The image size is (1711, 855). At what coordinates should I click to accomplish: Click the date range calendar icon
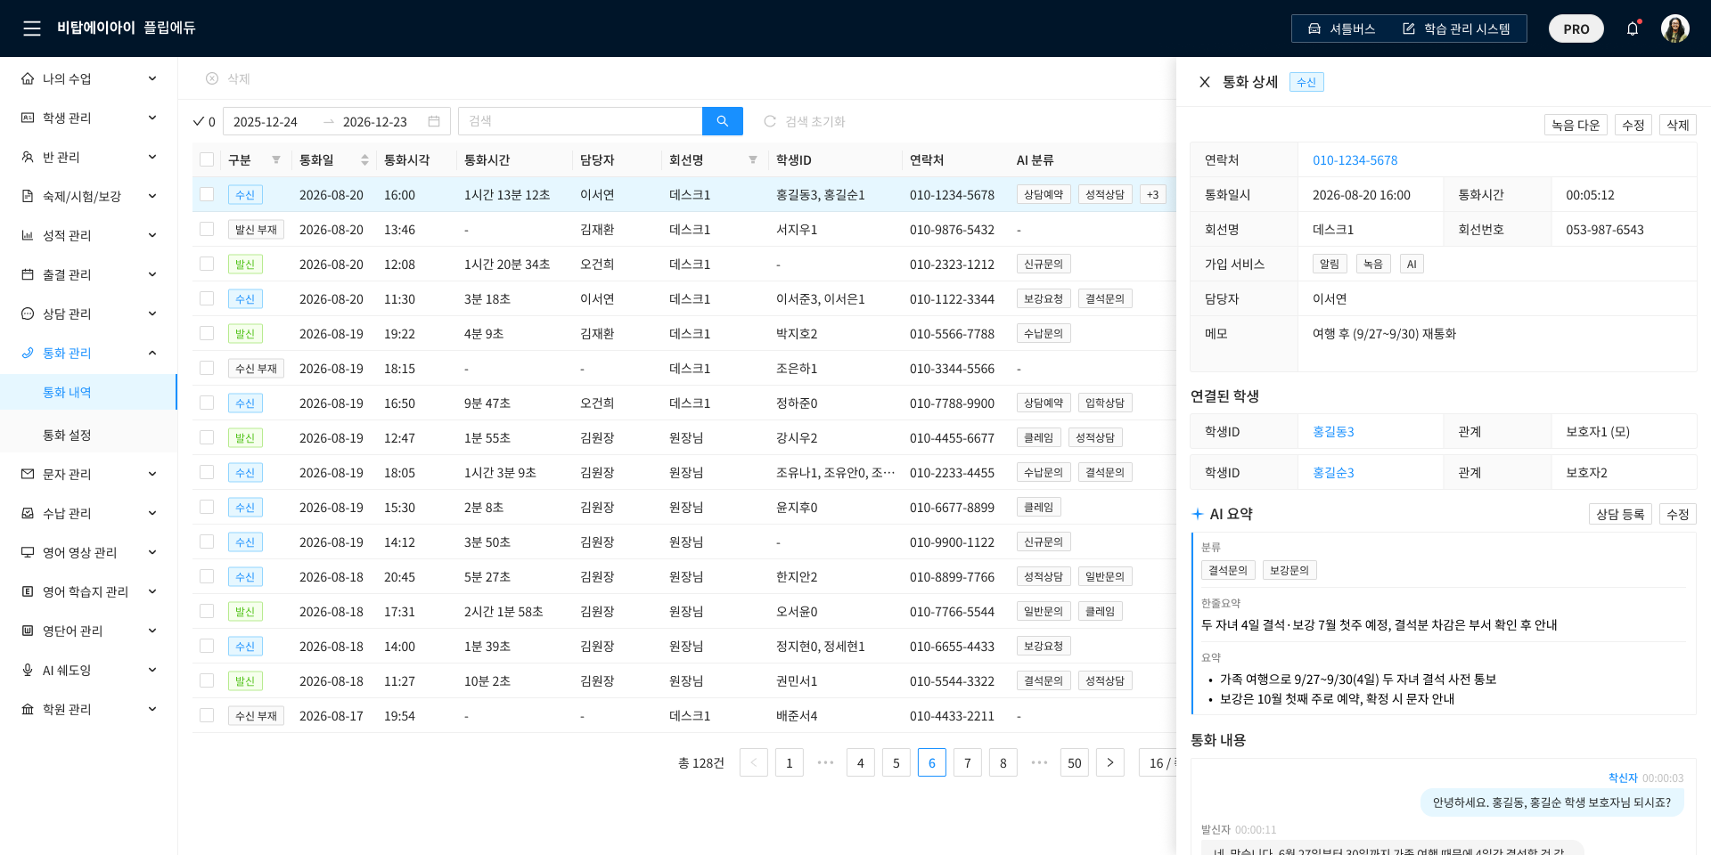coord(434,121)
